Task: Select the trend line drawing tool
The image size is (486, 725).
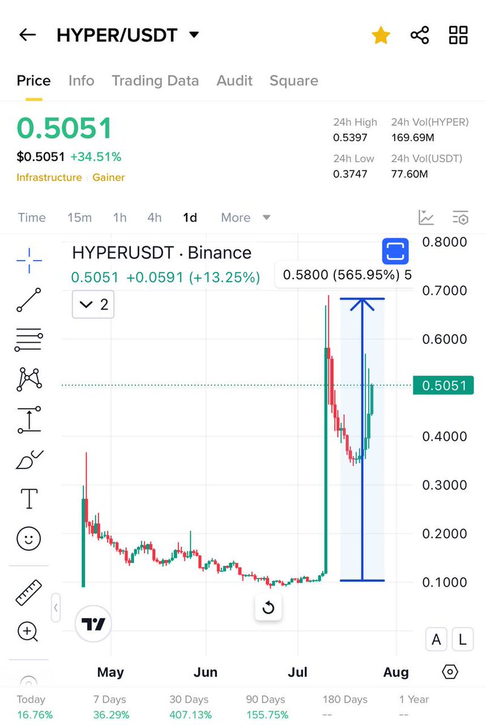Action: (x=28, y=300)
